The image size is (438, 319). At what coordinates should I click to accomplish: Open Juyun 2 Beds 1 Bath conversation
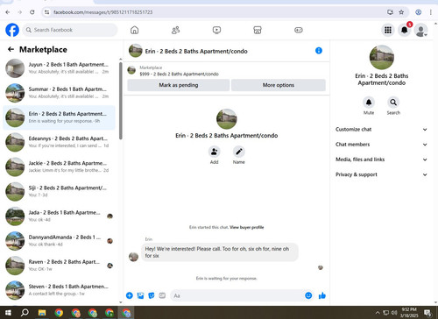point(59,68)
